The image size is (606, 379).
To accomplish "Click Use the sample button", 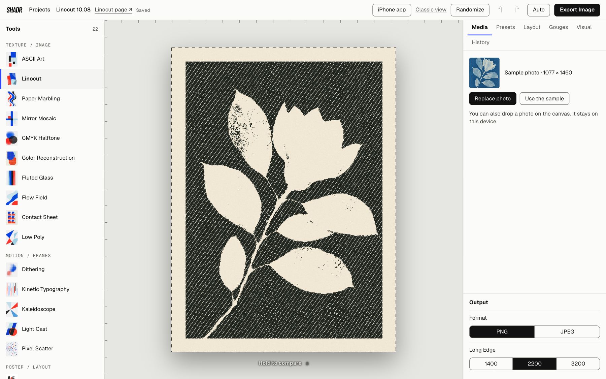I will pyautogui.click(x=544, y=99).
